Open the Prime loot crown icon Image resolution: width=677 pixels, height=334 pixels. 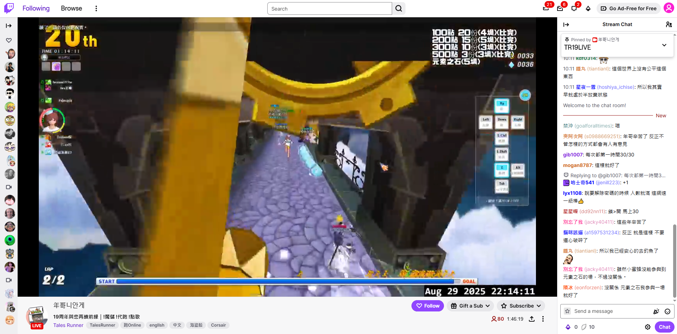[x=545, y=8]
